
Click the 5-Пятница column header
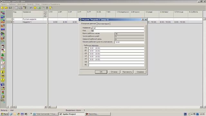point(181,14)
